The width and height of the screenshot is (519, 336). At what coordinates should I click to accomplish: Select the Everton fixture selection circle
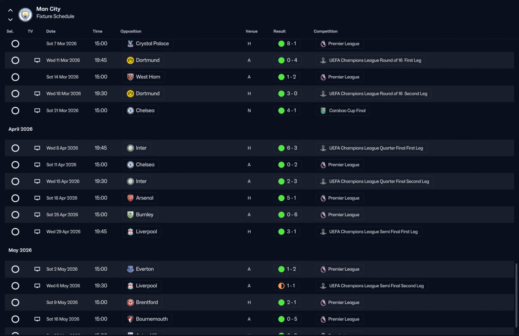click(15, 269)
